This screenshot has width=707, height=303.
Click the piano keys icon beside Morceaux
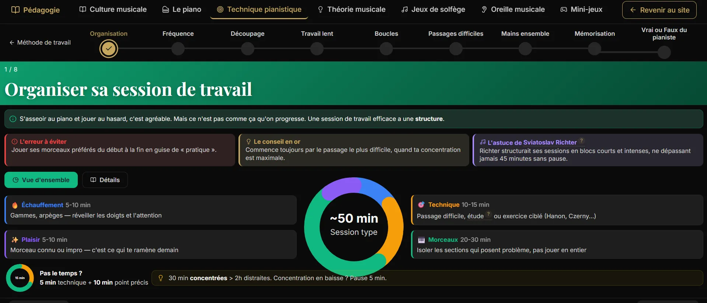pos(421,240)
